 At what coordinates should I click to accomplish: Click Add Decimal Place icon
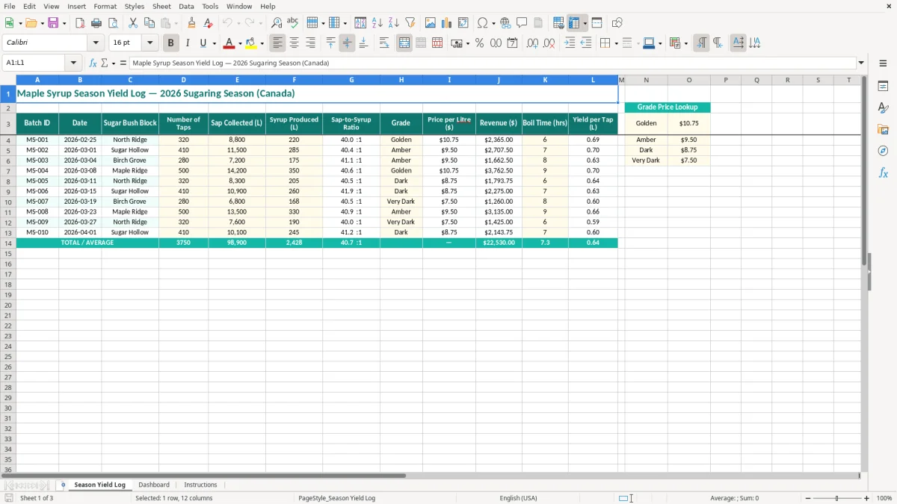coord(532,43)
